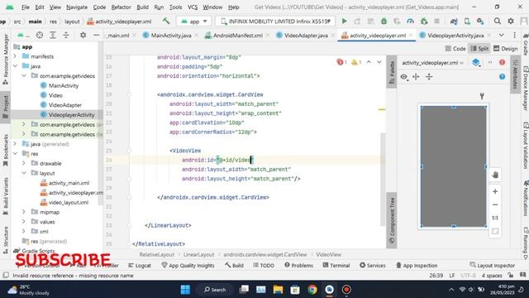529x298 pixels.
Task: Zoom out the layout preview
Action: (x=495, y=204)
